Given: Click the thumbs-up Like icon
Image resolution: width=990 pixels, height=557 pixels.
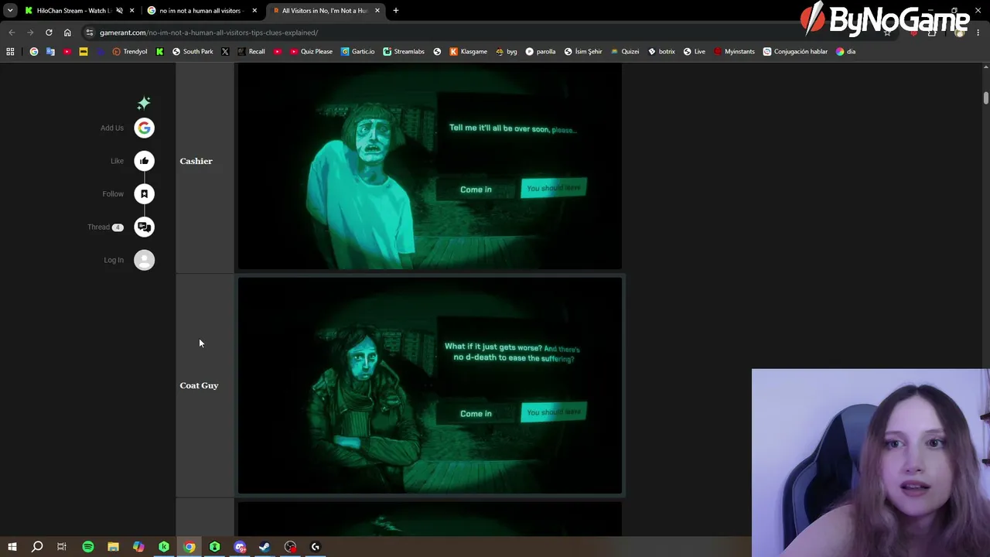Looking at the screenshot, I should tap(144, 161).
